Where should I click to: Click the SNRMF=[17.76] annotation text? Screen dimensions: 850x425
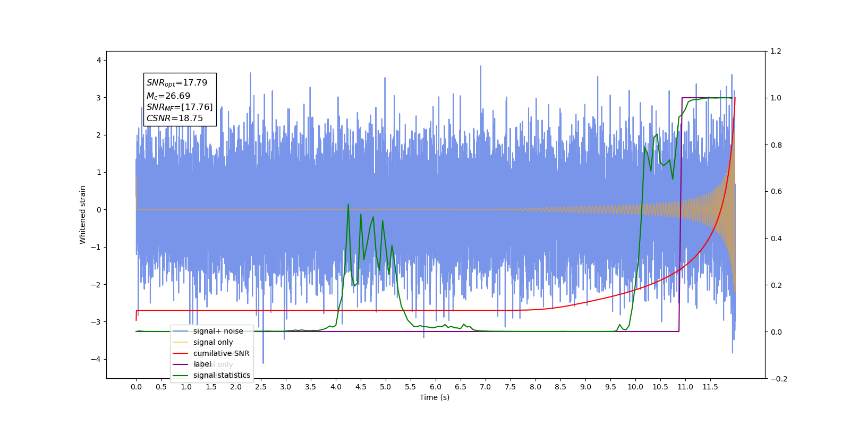(x=180, y=107)
